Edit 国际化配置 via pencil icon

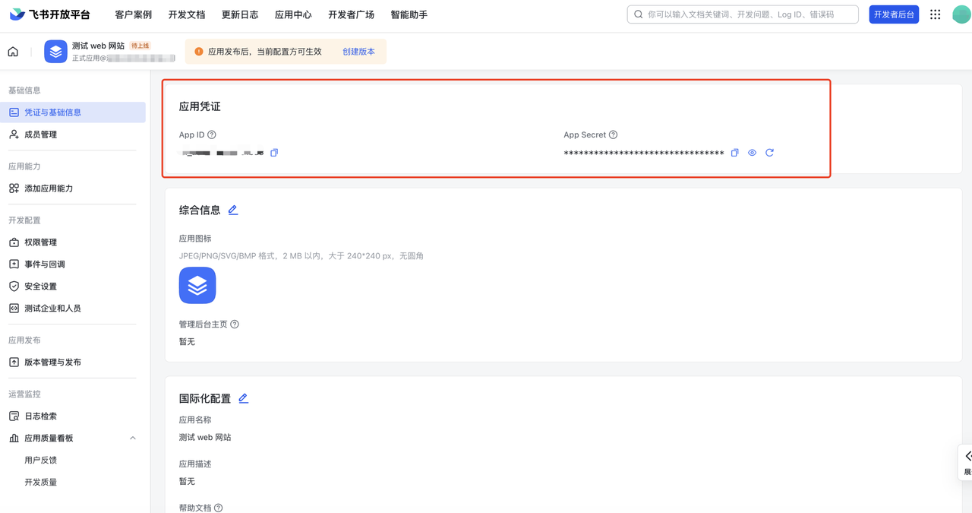pos(243,398)
